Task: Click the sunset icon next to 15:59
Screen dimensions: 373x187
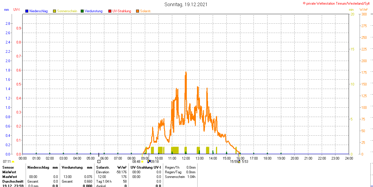Action: point(239,162)
